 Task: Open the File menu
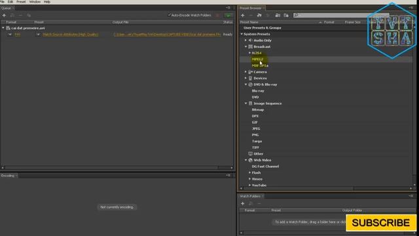pyautogui.click(x=3, y=2)
